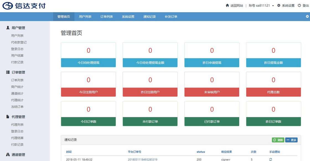Open 冻结订单 in the sidebar
310x161 pixels.
click(x=17, y=106)
